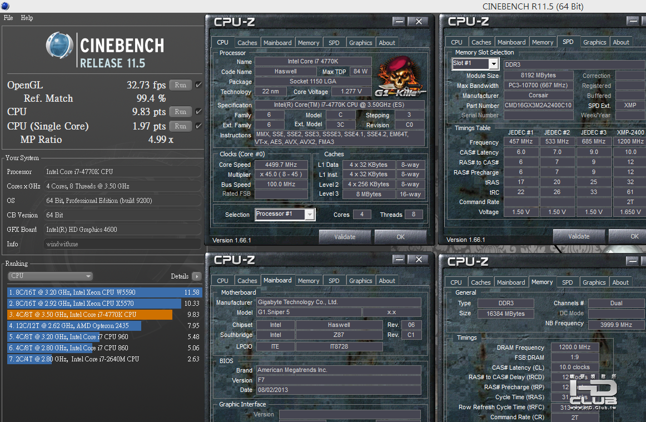The image size is (646, 422).
Task: Click the DRAM Frequency 1200.0 MHz value
Action: 575,347
